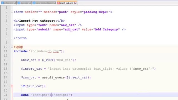The image size is (178, 100).
Task: Click the $insert_cat variable on line 15
Action: click(31, 69)
